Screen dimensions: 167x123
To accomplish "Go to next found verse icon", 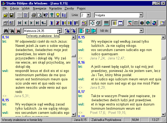I will (x=73, y=31).
